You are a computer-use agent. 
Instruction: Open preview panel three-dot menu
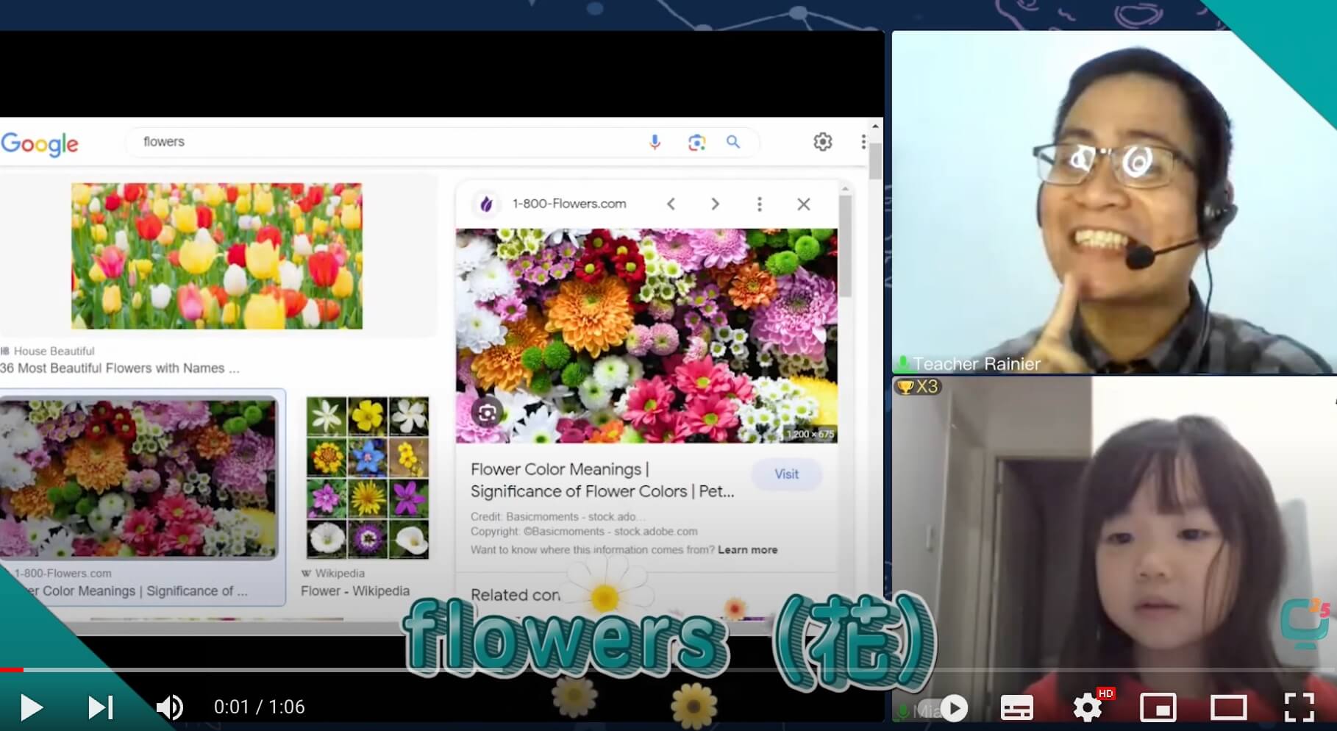tap(760, 204)
